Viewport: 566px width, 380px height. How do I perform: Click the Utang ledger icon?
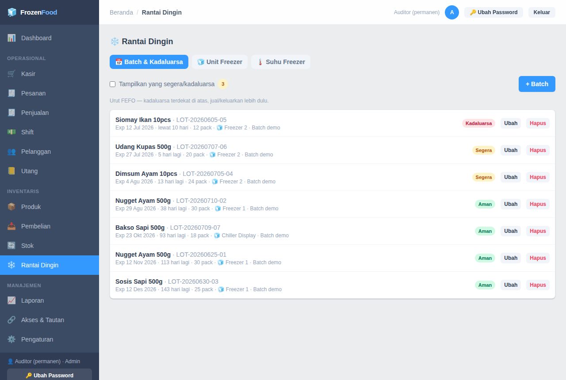point(11,171)
